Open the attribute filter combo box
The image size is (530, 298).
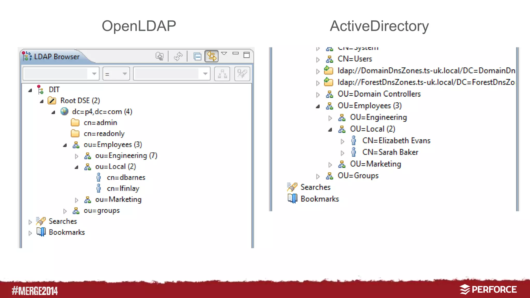61,74
